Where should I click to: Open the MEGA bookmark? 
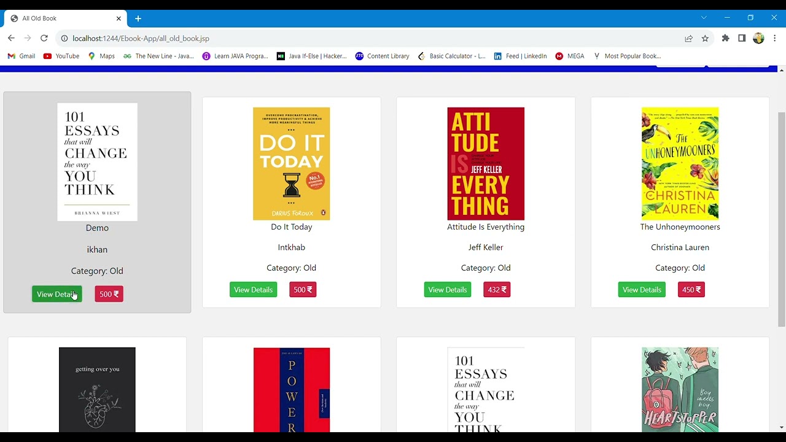coord(570,56)
